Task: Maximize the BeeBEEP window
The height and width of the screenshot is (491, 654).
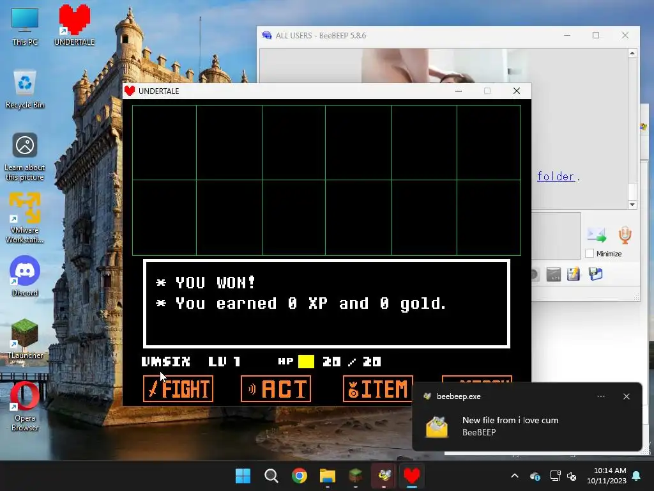Action: point(596,36)
